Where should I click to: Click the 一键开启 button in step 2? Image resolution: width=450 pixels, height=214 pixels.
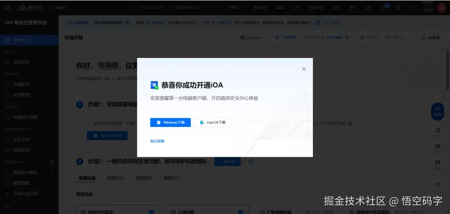[227, 161]
